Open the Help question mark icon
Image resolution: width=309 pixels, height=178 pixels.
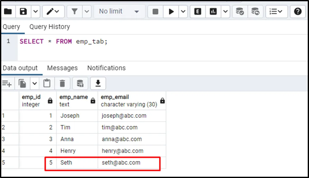click(x=298, y=12)
